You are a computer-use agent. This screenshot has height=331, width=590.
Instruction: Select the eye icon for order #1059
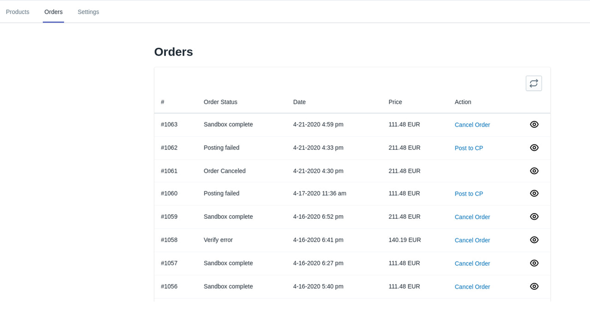click(534, 216)
